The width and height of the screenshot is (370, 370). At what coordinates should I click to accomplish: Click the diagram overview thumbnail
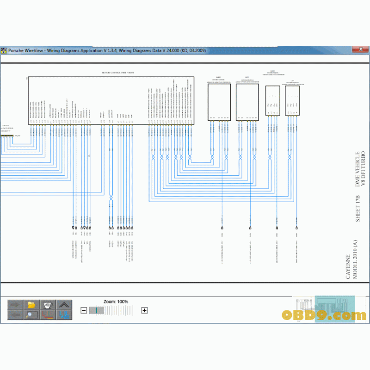pyautogui.click(x=329, y=308)
